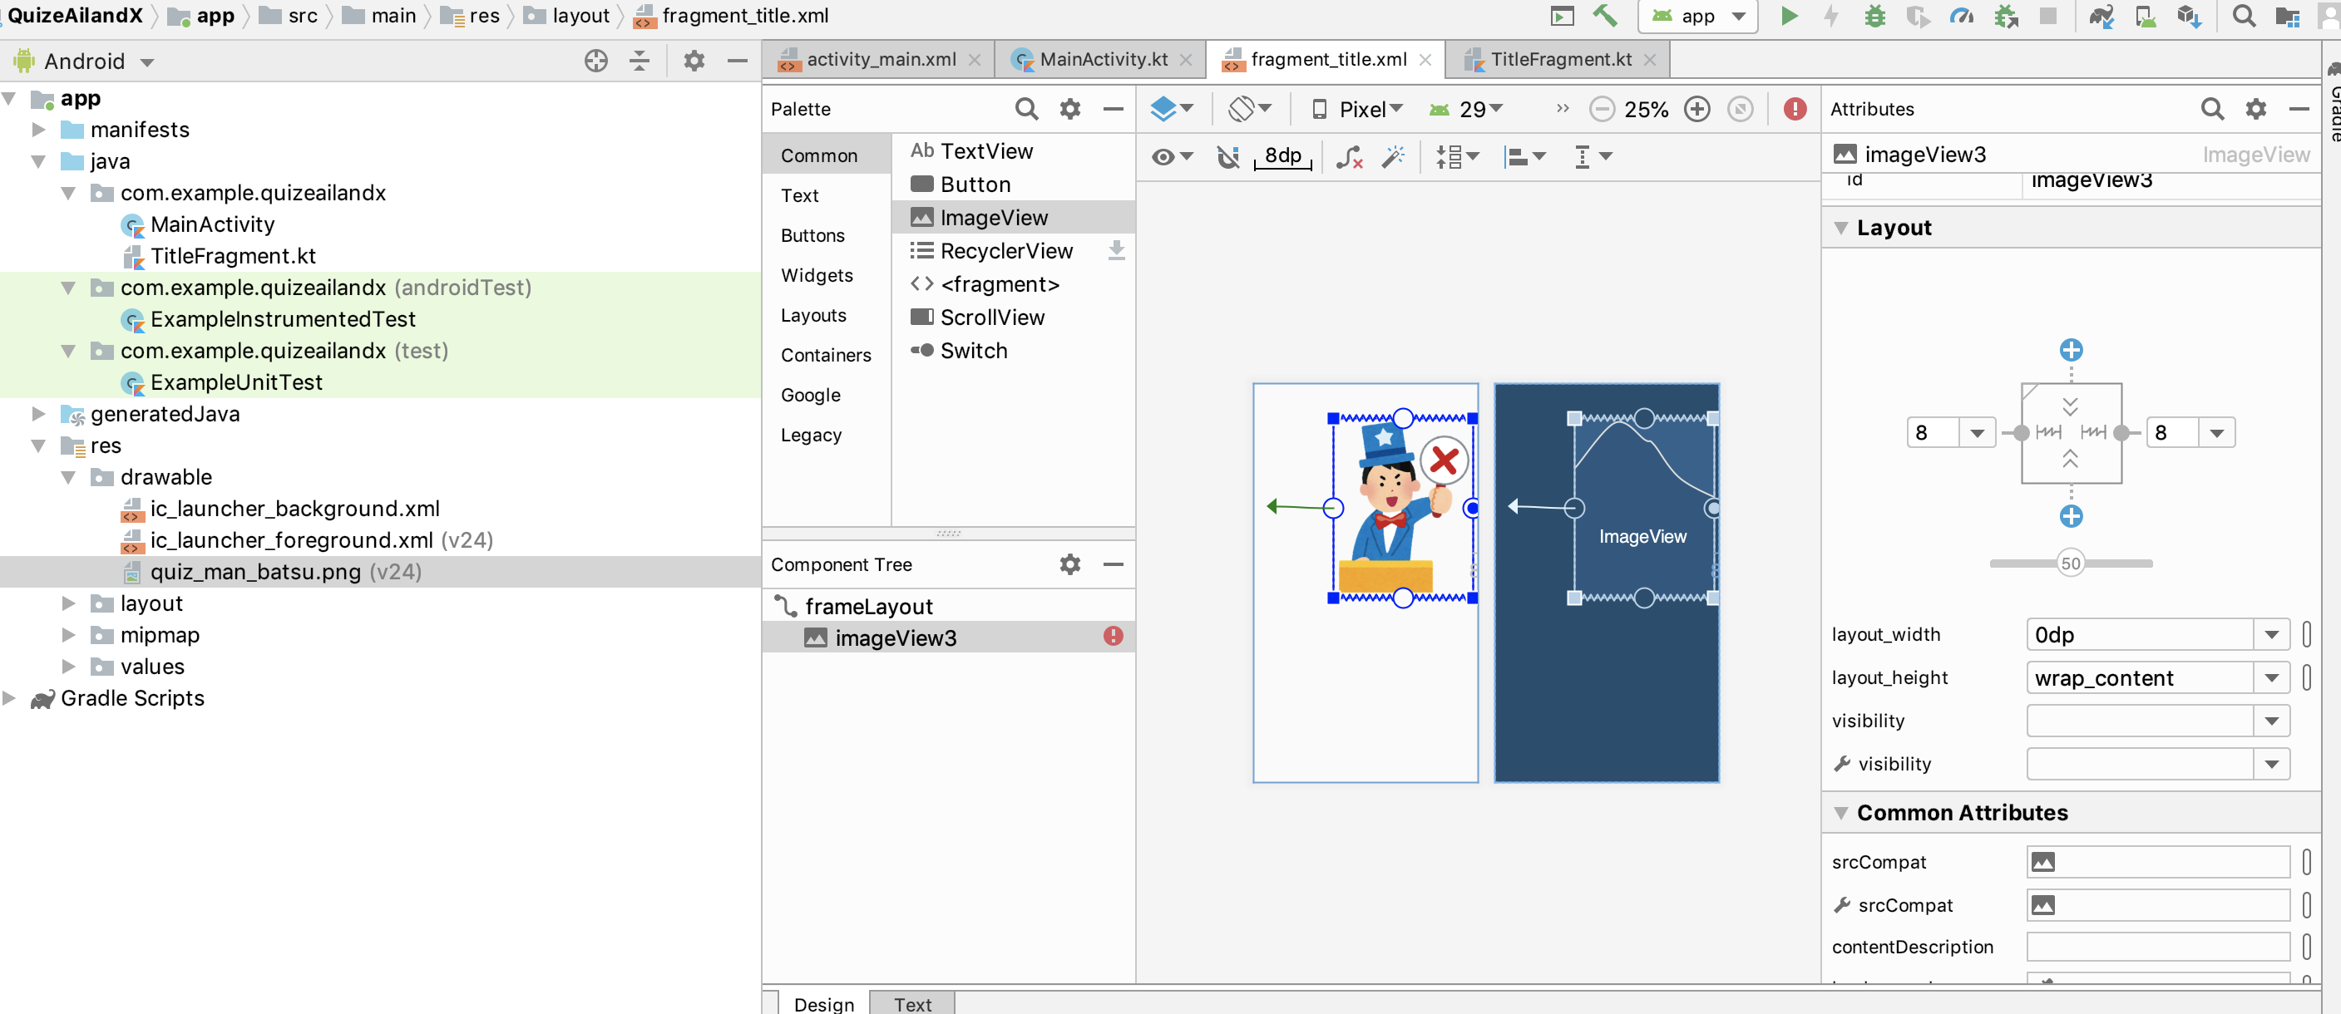
Task: Switch to the Text editor tab
Action: click(912, 1003)
